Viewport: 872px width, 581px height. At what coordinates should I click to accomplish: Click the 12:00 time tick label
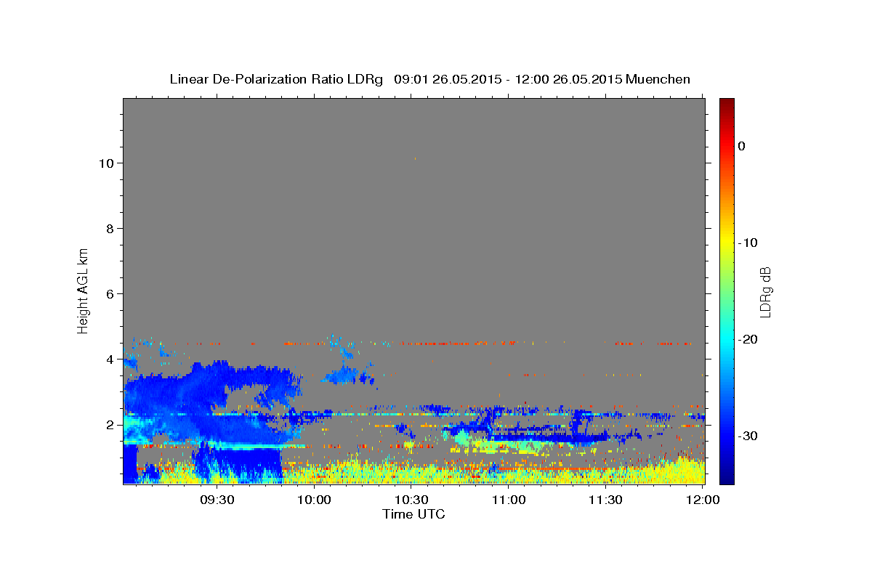tap(702, 500)
